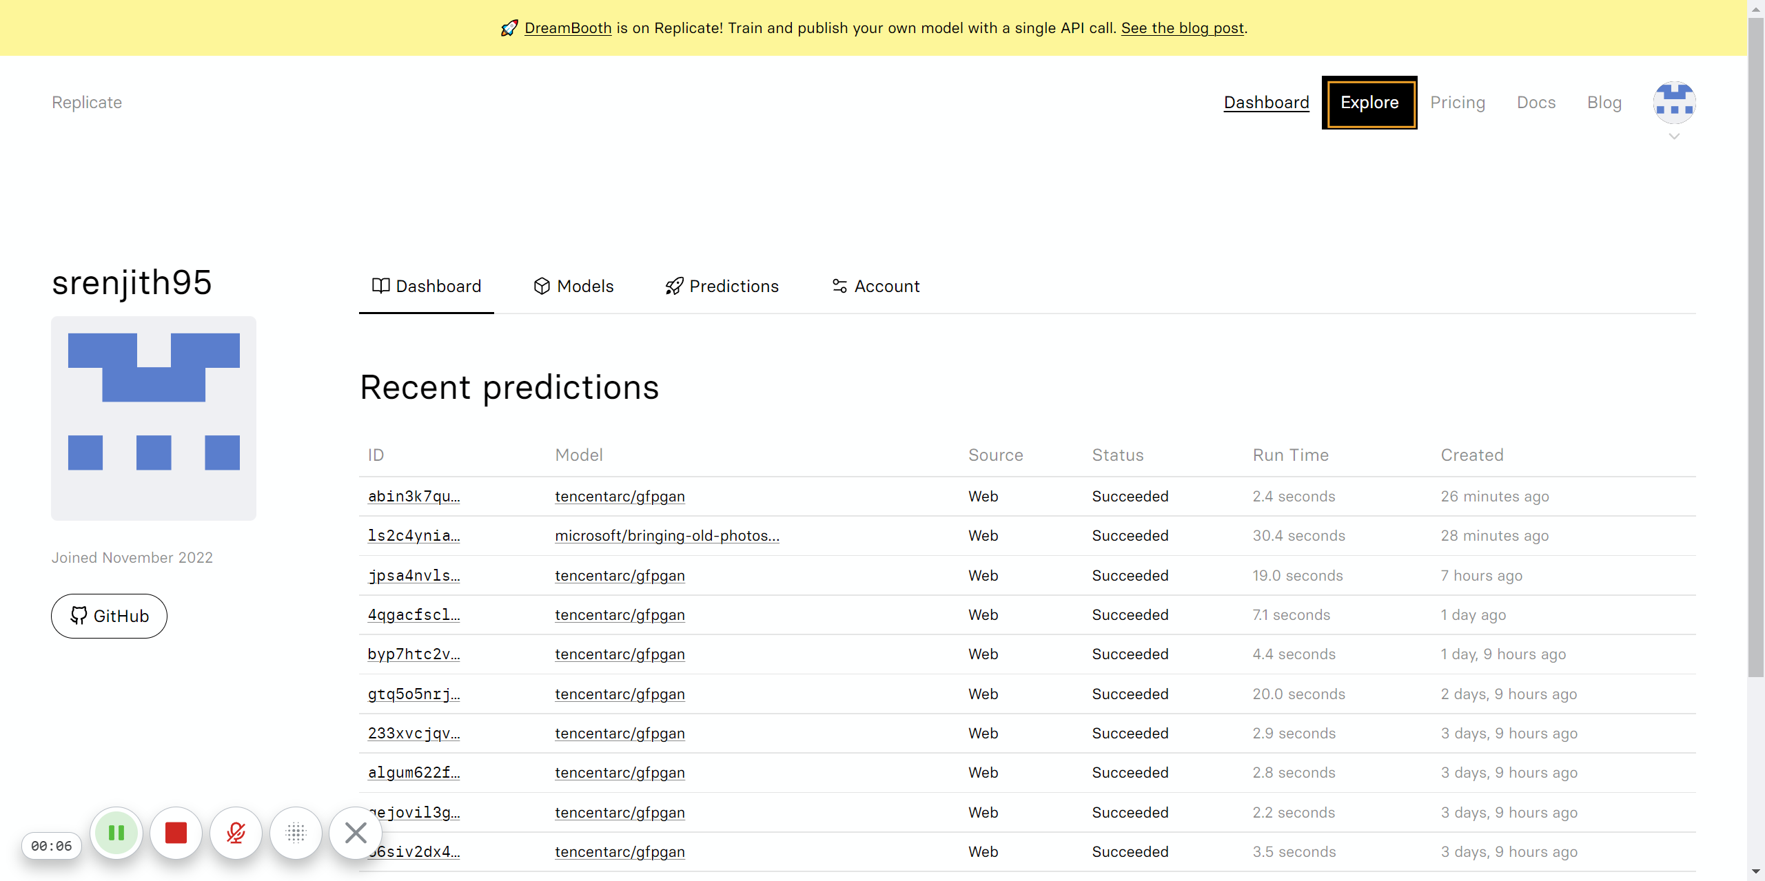
Task: Open tencentarc/gfpgan in the 20.0 seconds row
Action: point(620,694)
